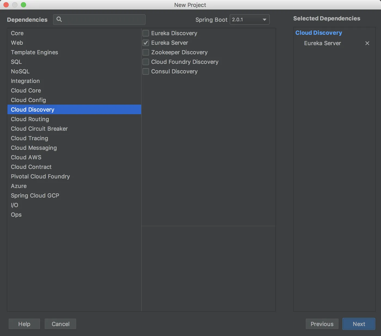
Task: Tick the Zookeeper Discovery checkbox
Action: [146, 52]
